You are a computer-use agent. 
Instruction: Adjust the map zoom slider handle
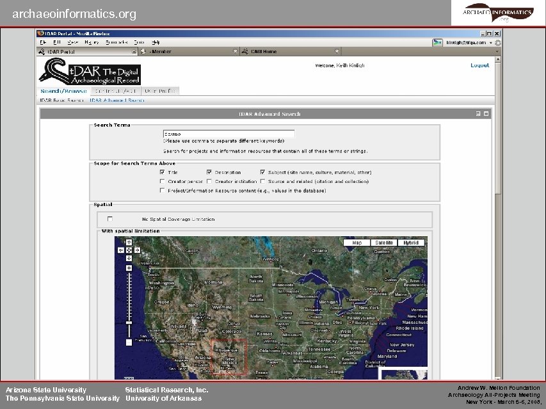tap(129, 323)
